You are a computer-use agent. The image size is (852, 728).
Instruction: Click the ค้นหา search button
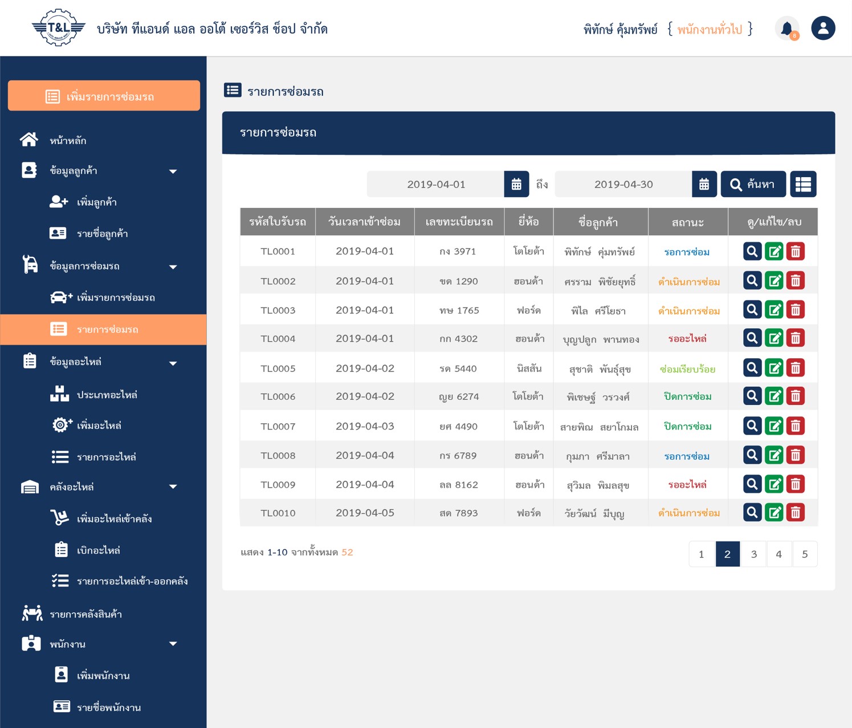(x=753, y=184)
